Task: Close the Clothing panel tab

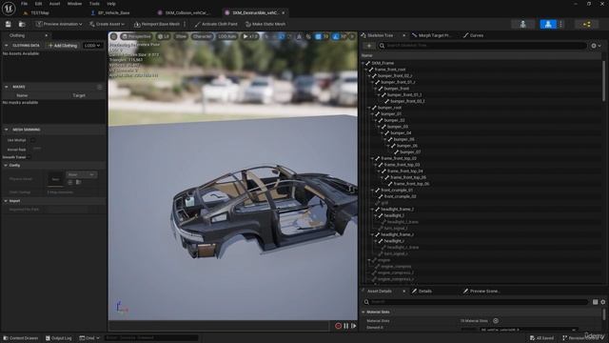Action: point(47,35)
